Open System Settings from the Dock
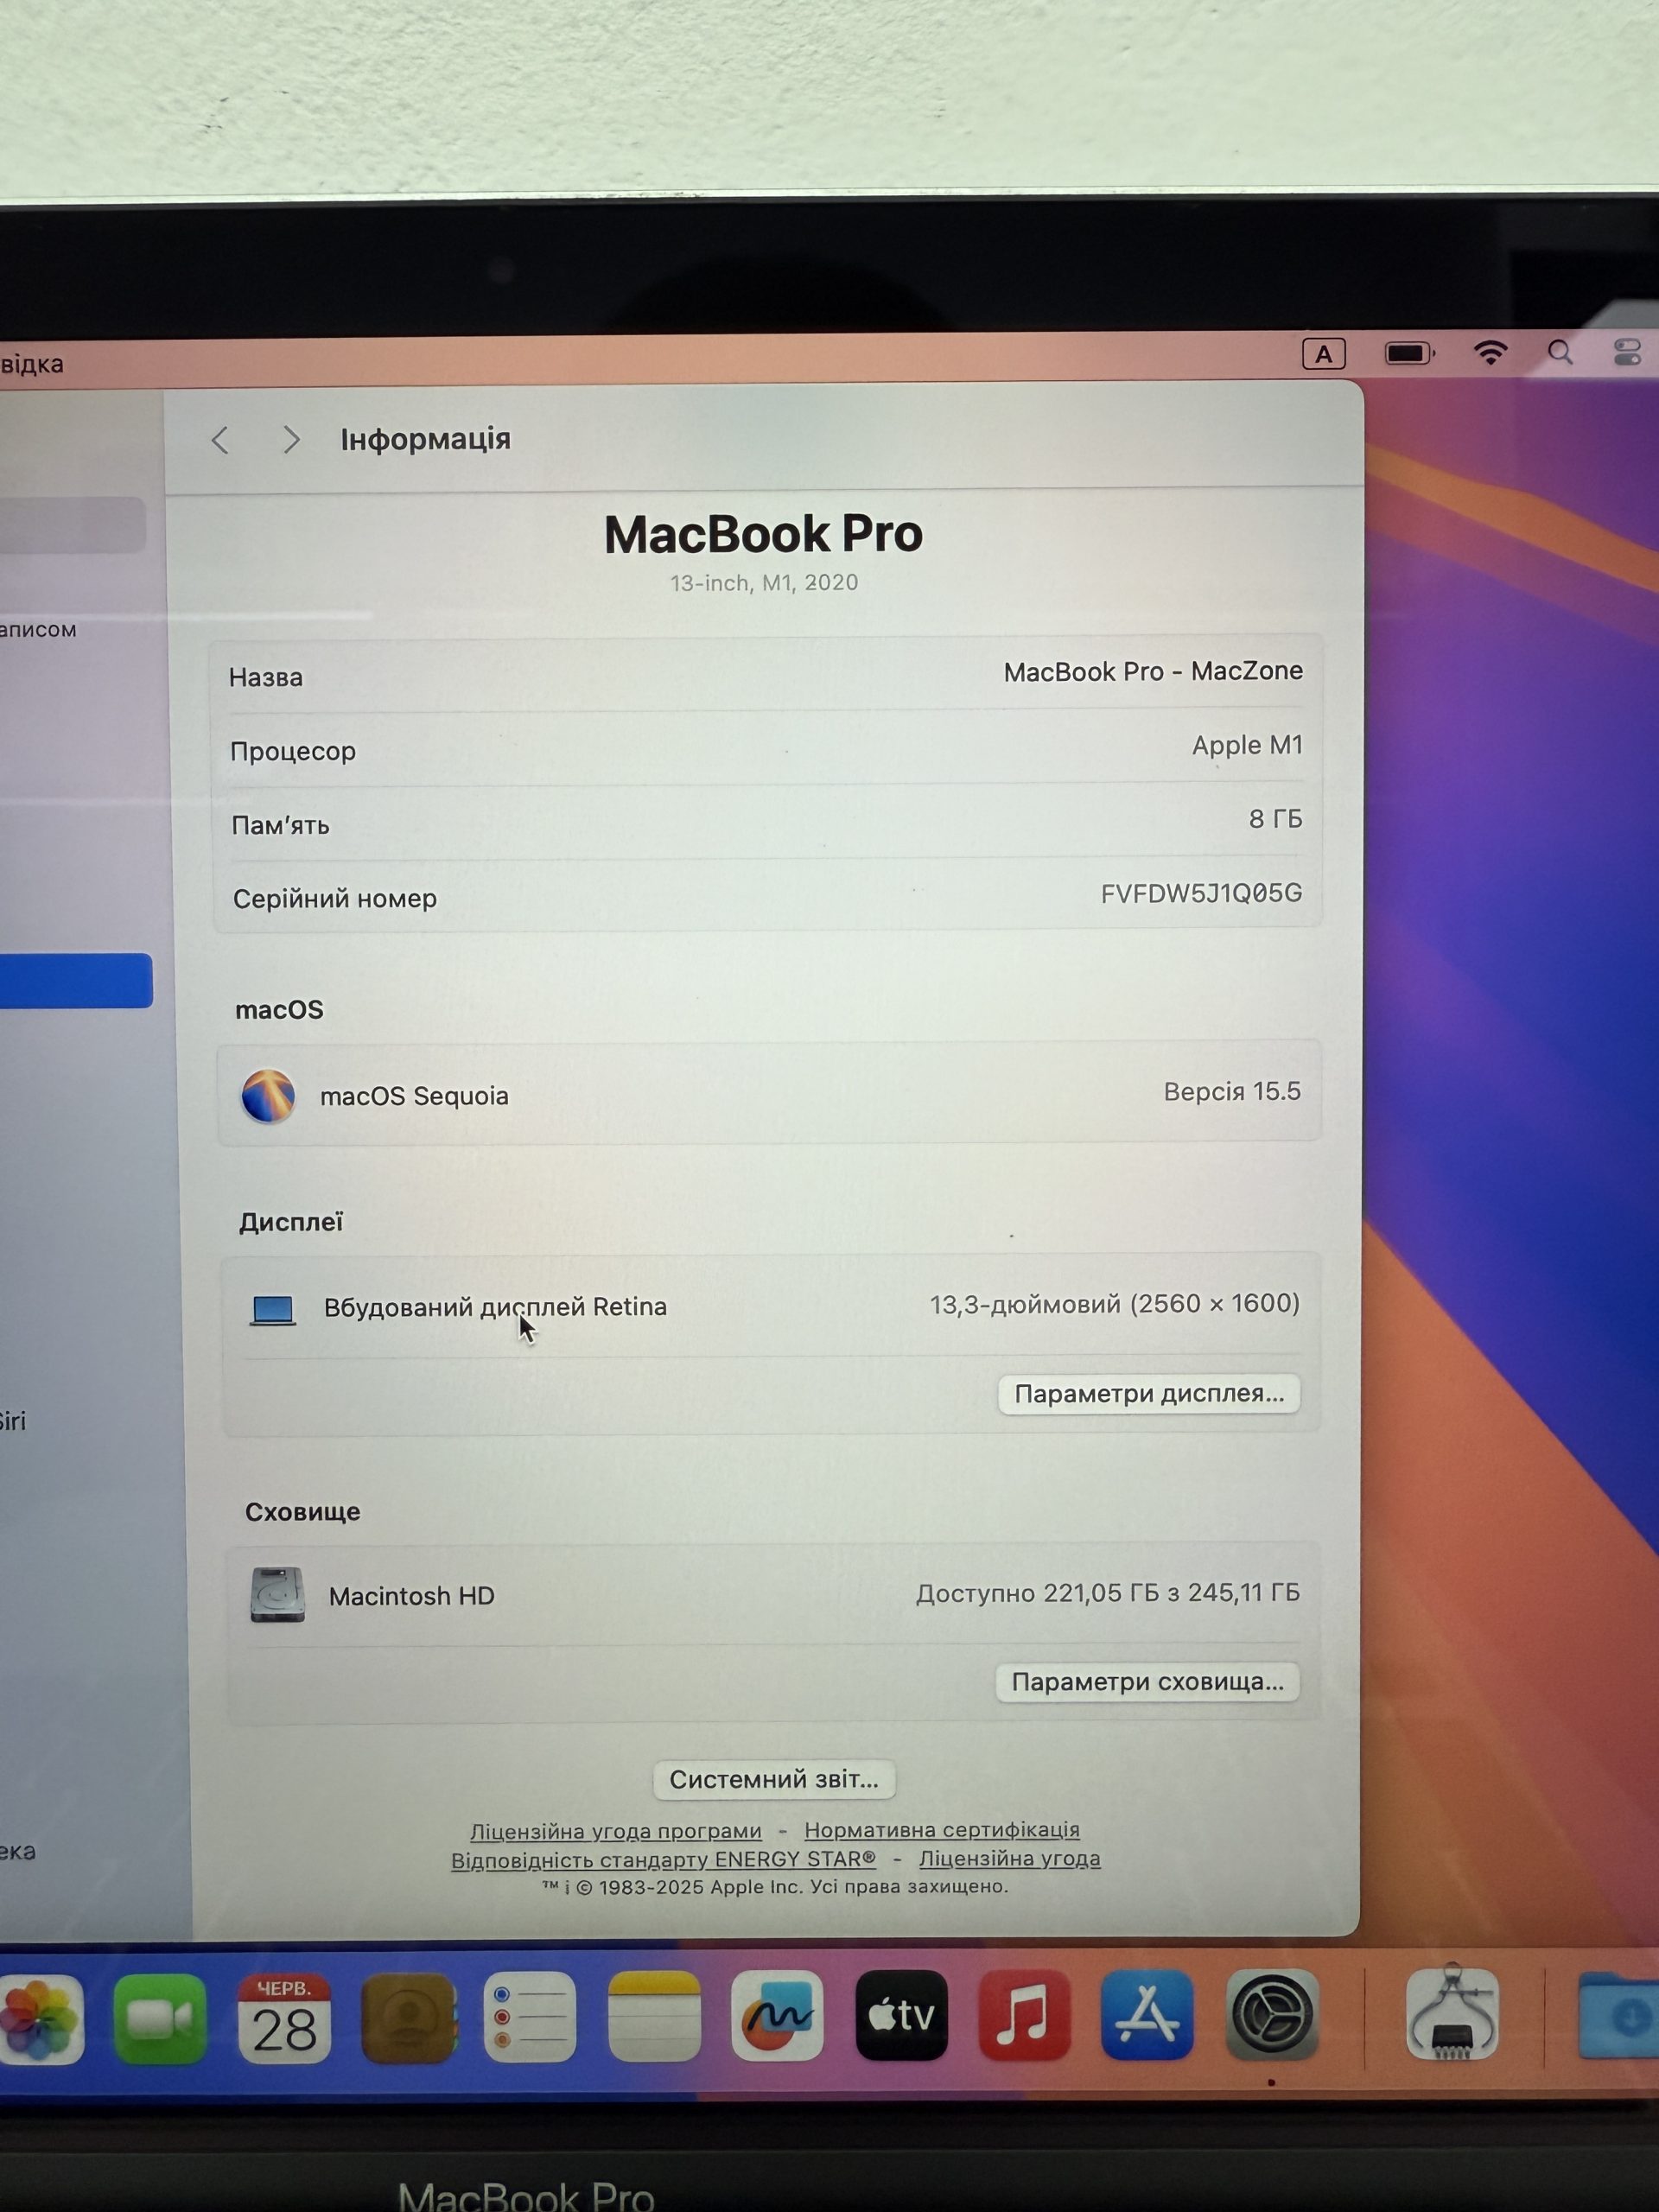 point(1271,2014)
